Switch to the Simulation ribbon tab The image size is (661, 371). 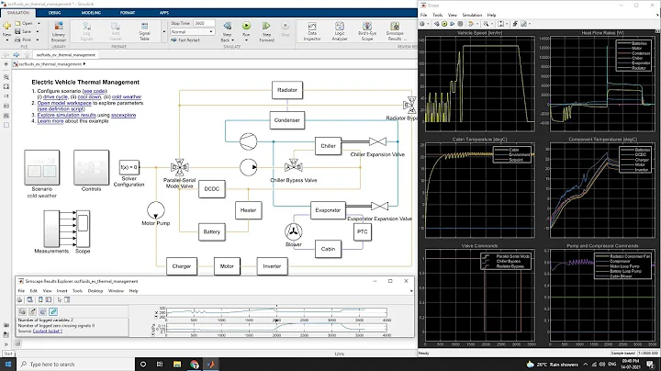(x=18, y=13)
